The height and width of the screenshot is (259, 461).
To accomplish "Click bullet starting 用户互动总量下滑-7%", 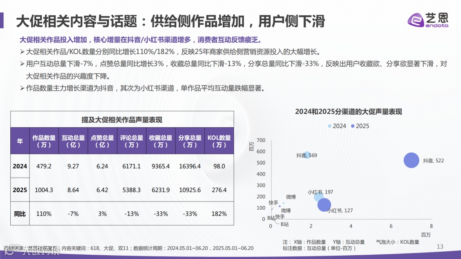I will coord(234,70).
